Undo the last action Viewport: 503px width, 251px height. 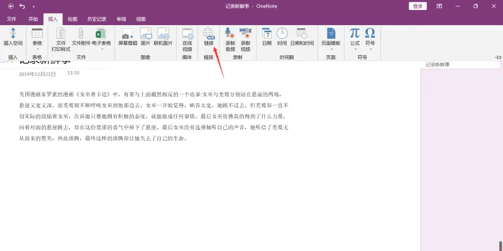22,6
